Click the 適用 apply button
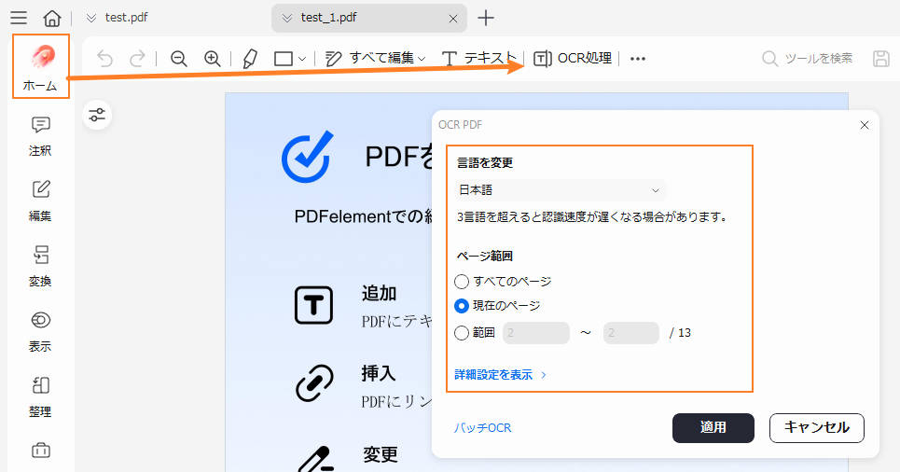Screen dimensions: 900x472 (x=713, y=428)
